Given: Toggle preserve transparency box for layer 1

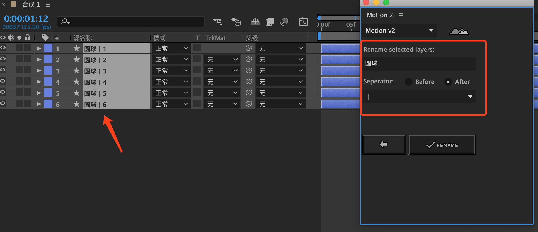Looking at the screenshot, I should coord(197,48).
